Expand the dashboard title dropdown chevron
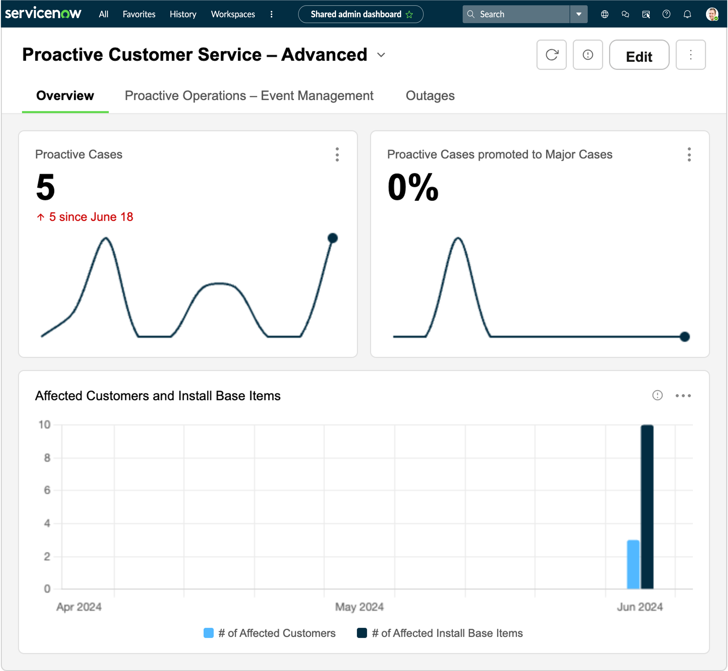Image resolution: width=728 pixels, height=671 pixels. point(381,55)
